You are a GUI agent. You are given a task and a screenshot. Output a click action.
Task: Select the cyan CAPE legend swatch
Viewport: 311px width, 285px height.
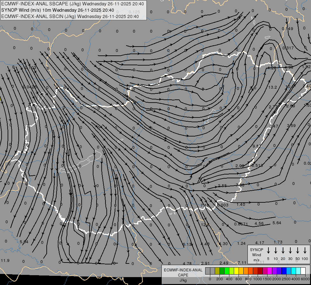[293, 271]
